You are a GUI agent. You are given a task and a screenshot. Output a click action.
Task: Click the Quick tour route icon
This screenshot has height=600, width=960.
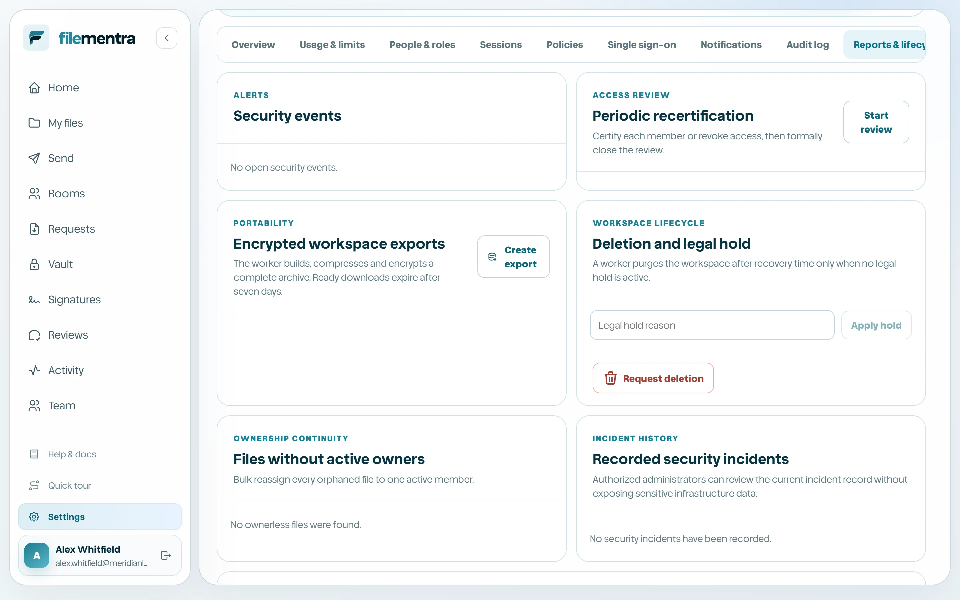click(34, 485)
